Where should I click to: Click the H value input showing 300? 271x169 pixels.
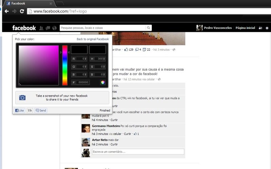[99, 59]
